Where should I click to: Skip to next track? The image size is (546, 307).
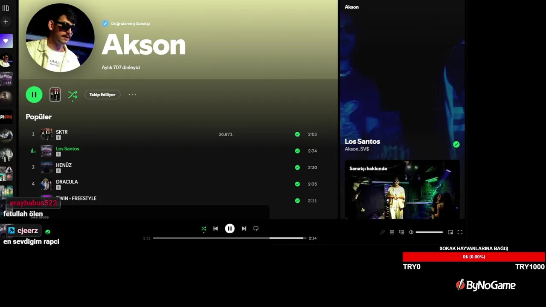click(x=244, y=229)
